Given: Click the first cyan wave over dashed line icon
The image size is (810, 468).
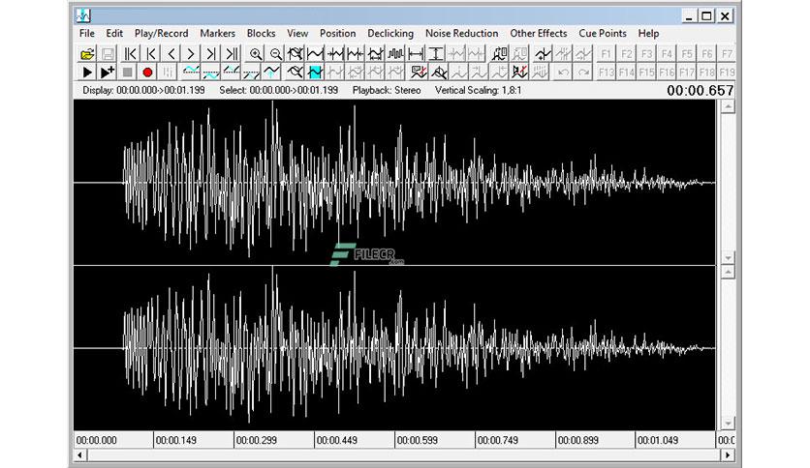Looking at the screenshot, I should click(x=191, y=73).
